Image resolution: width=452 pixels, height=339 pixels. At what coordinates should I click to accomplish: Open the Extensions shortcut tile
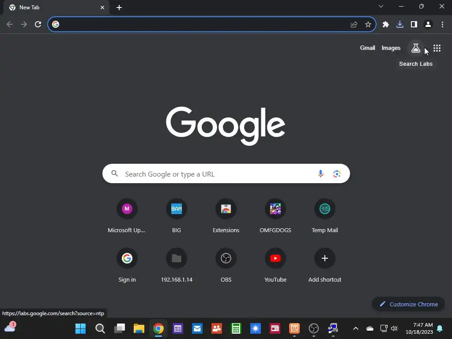(226, 215)
